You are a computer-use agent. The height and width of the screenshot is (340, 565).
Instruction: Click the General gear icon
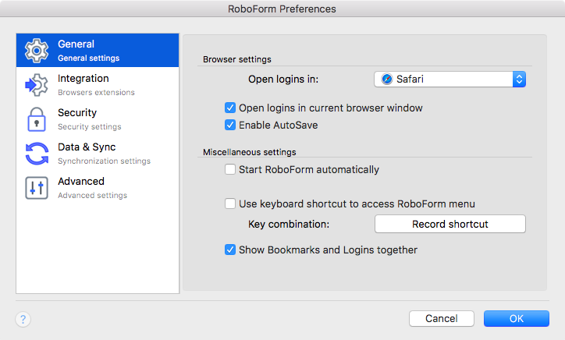37,51
